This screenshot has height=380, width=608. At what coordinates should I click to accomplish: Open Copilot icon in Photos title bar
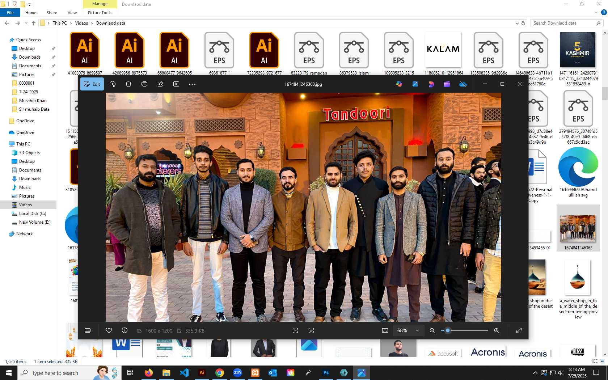click(399, 84)
